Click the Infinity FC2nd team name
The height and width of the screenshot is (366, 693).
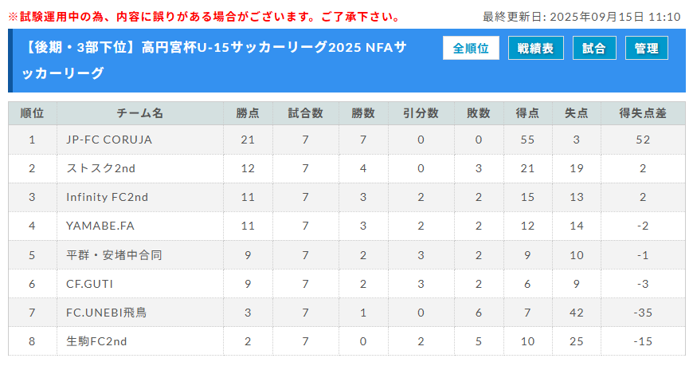point(108,197)
